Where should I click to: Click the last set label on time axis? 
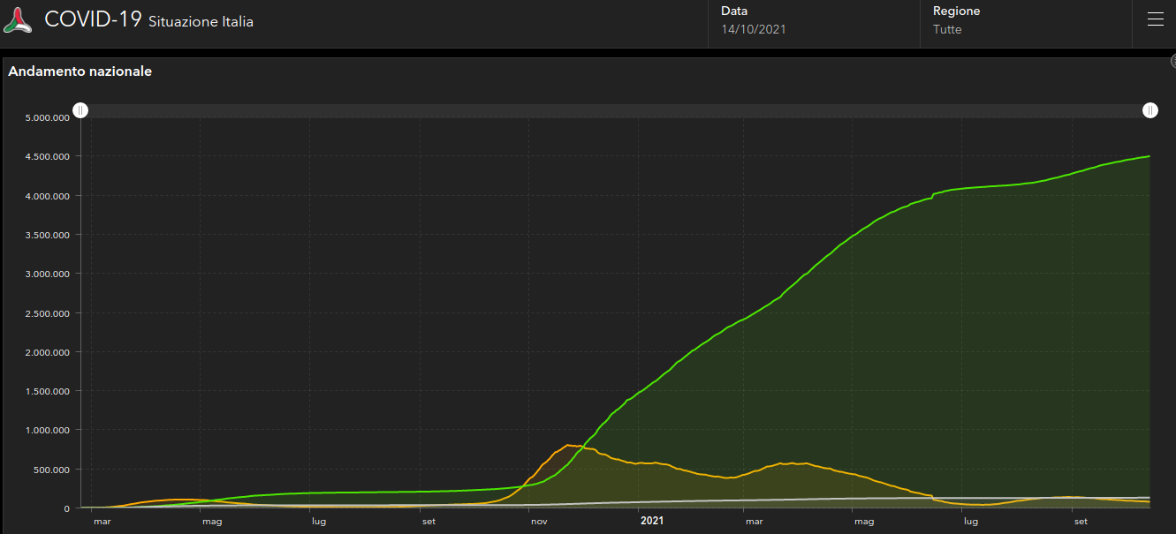pos(1081,522)
